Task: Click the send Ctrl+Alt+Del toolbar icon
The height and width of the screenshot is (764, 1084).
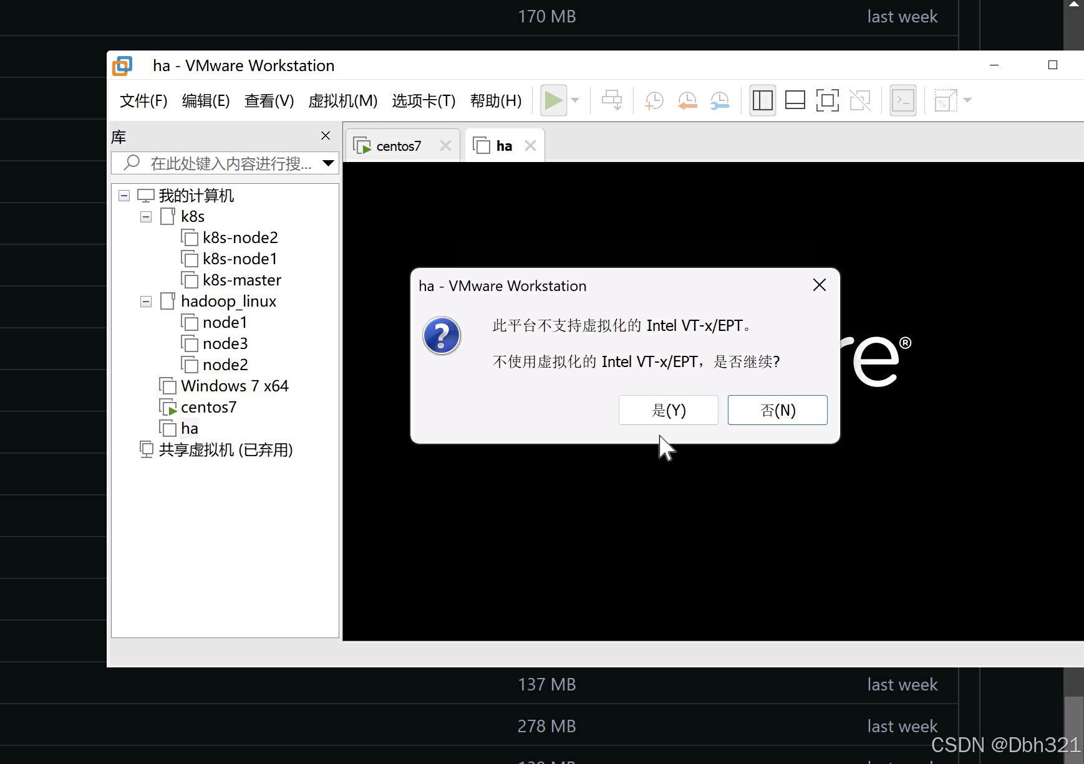Action: click(x=612, y=100)
